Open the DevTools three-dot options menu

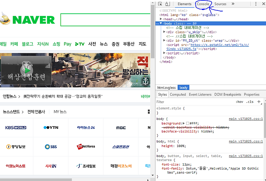point(256,4)
